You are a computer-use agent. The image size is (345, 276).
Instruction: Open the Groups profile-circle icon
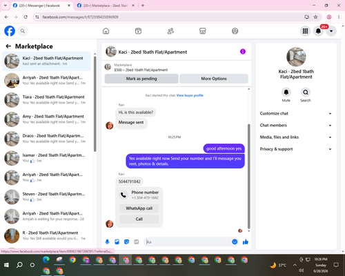coord(235,31)
